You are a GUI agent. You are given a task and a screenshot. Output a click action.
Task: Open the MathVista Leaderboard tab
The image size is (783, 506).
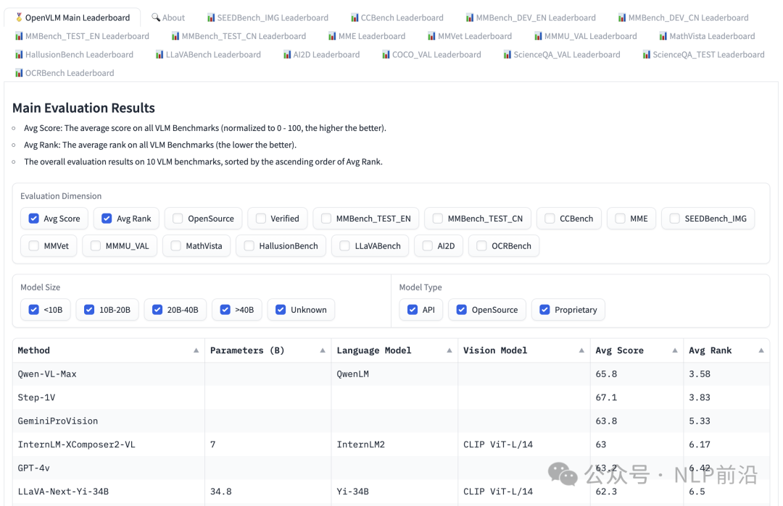[x=706, y=36]
